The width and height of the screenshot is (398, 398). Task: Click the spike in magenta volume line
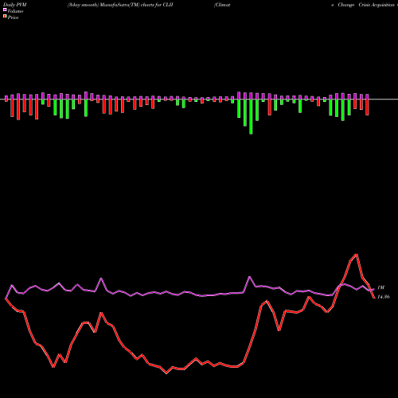pyautogui.click(x=249, y=277)
